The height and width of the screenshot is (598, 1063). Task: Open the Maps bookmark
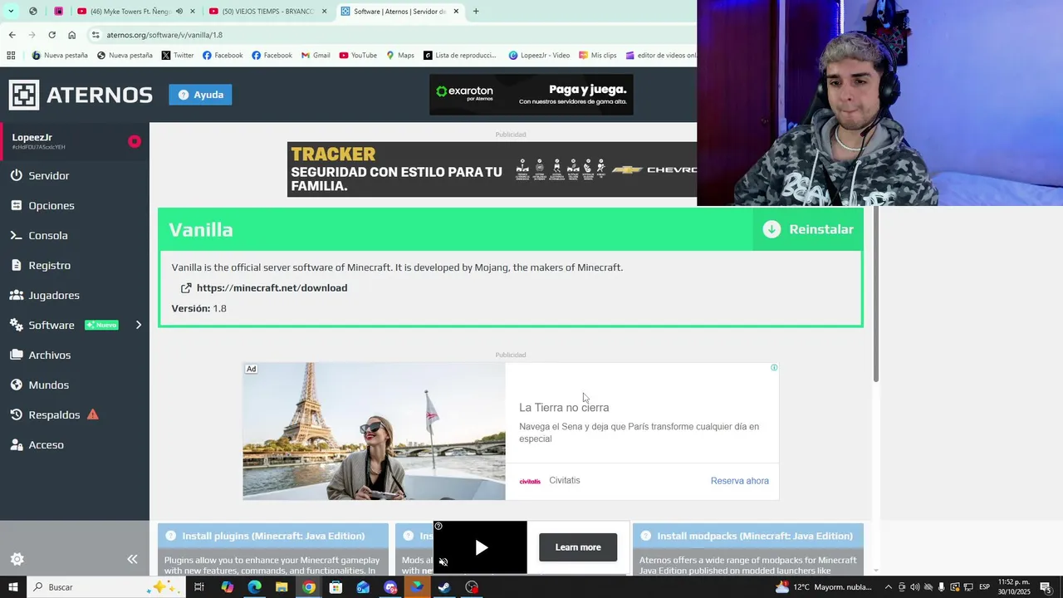coord(400,56)
